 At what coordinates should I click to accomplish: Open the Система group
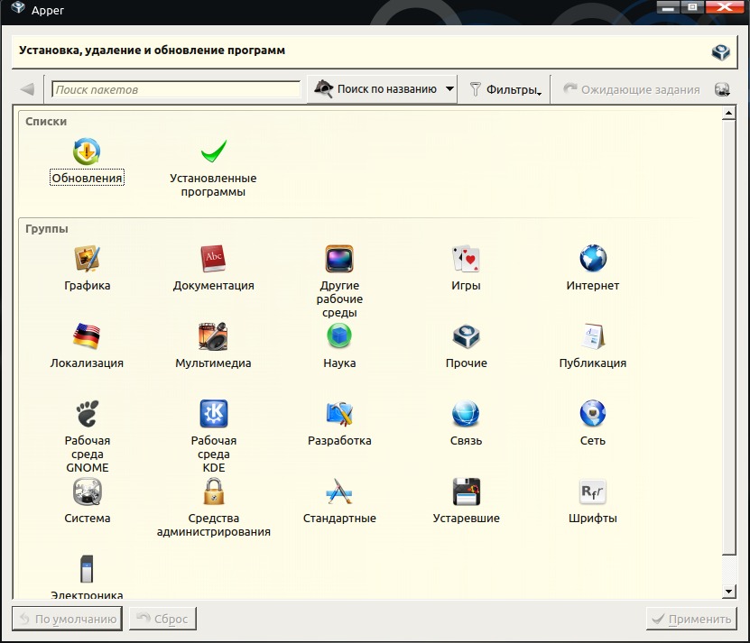tap(87, 501)
